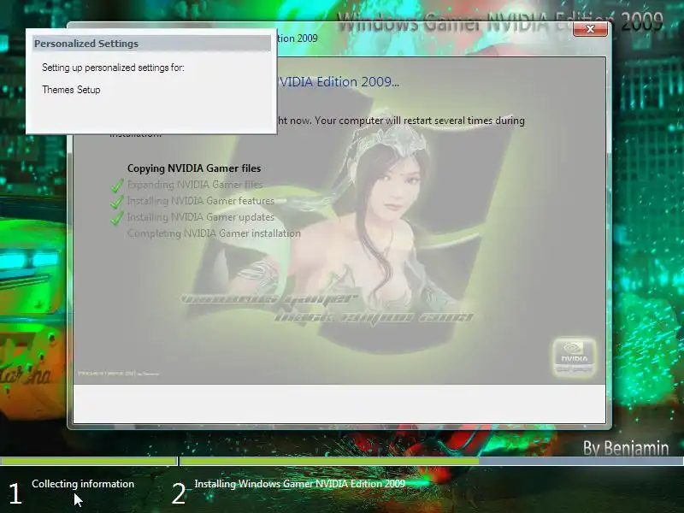Select 'Completing NVIDIA Gamer installation' step text
The height and width of the screenshot is (513, 684).
click(214, 233)
